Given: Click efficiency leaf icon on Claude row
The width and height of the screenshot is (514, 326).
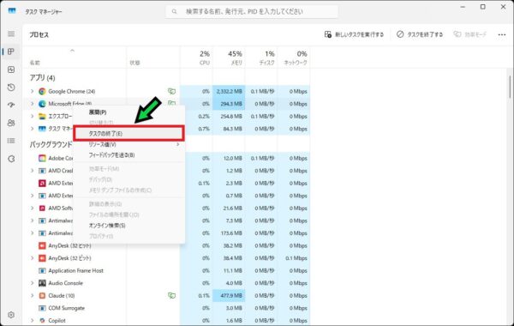Looking at the screenshot, I should [x=171, y=295].
